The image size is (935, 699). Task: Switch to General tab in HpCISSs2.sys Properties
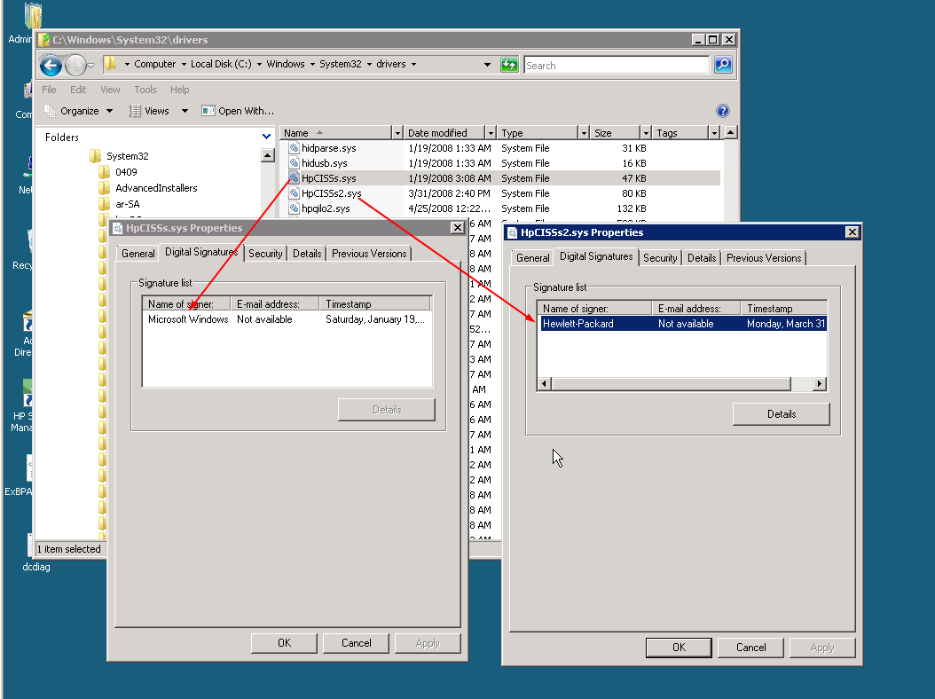click(x=532, y=257)
